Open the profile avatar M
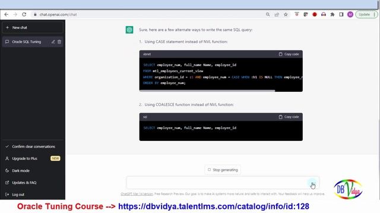 pyautogui.click(x=350, y=14)
